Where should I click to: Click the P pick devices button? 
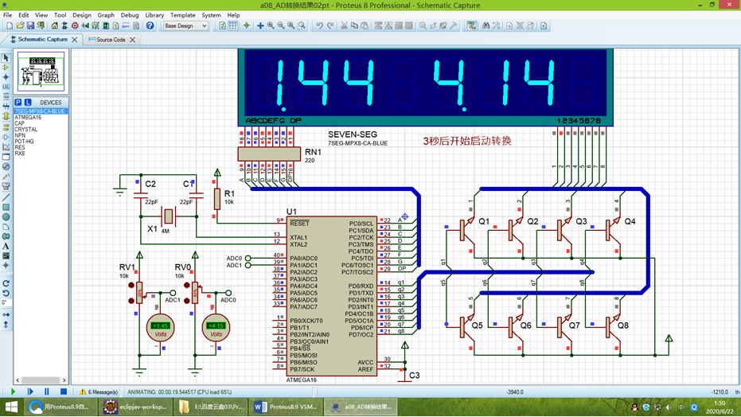(18, 102)
